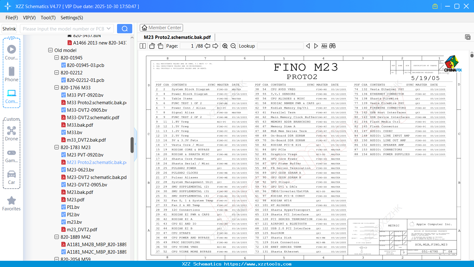Click the restore panel icon at top right
474x267 pixels.
click(468, 37)
